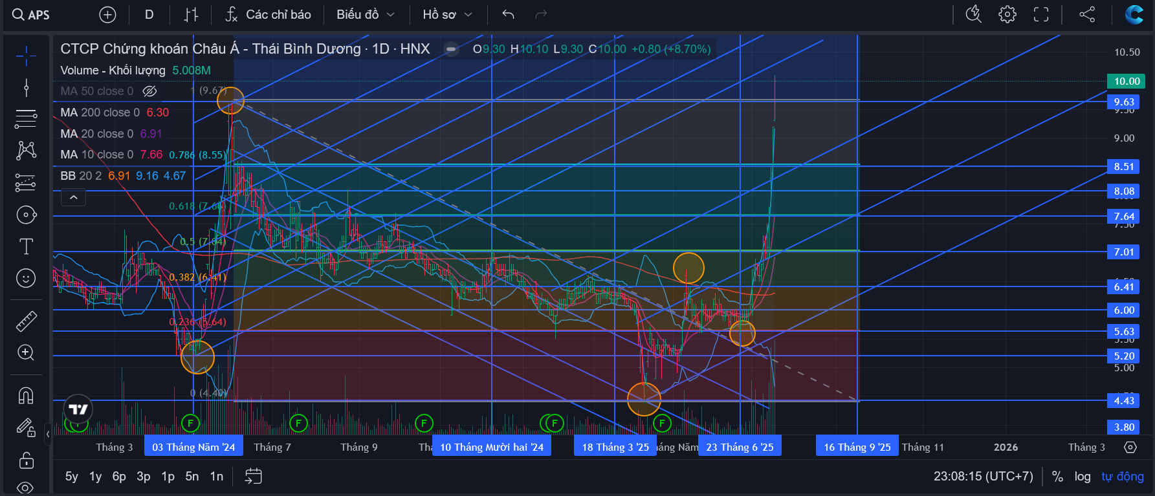Viewport: 1155px width, 496px height.
Task: Open the 23:08:15 (UTC+7) timezone menu
Action: coord(984,477)
